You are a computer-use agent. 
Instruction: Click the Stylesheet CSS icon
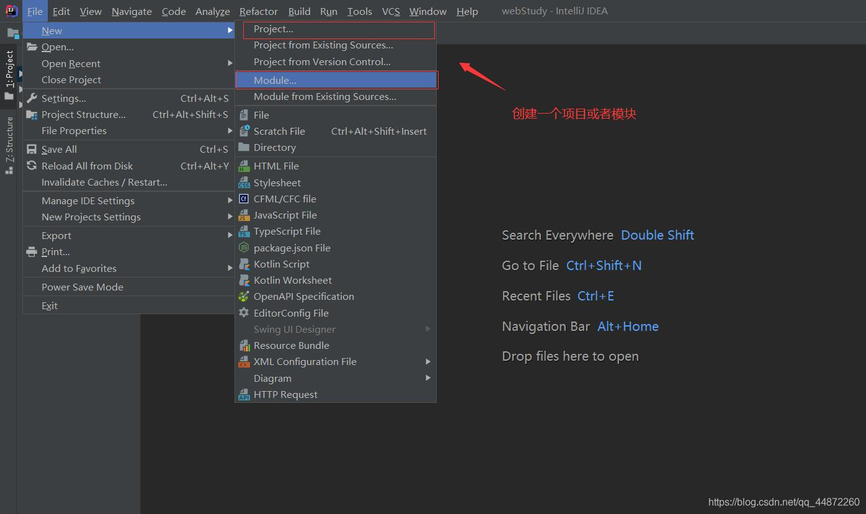pos(244,183)
